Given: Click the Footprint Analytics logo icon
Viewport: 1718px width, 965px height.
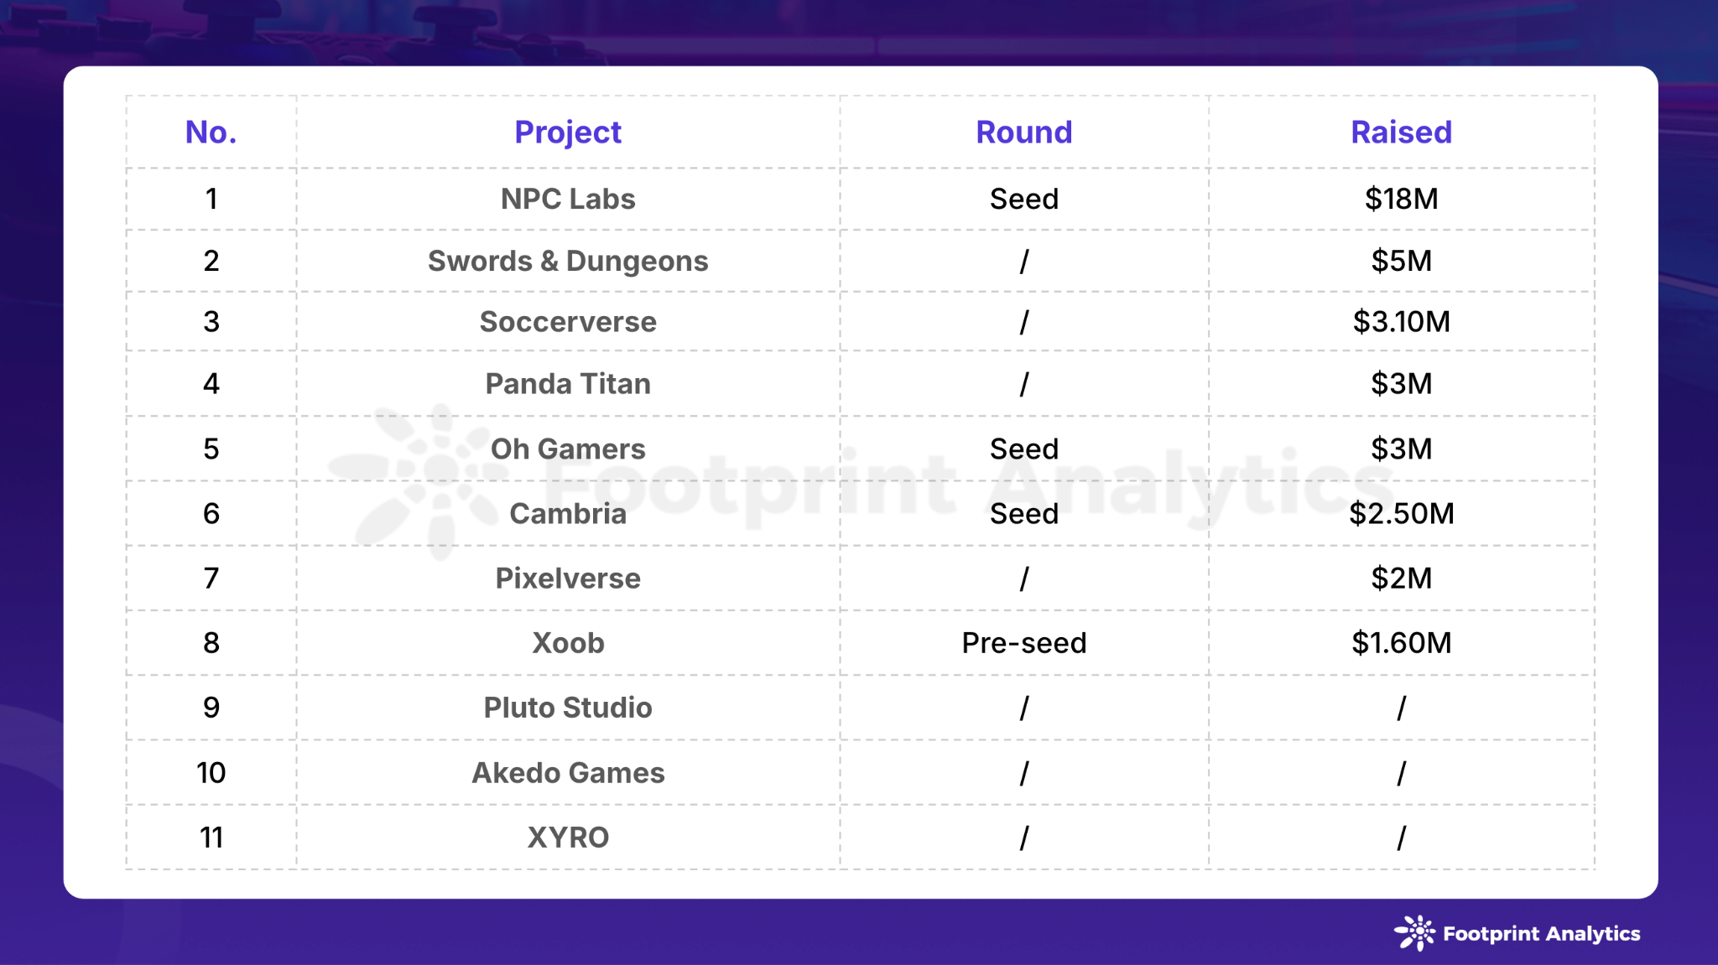Looking at the screenshot, I should pos(1414,933).
